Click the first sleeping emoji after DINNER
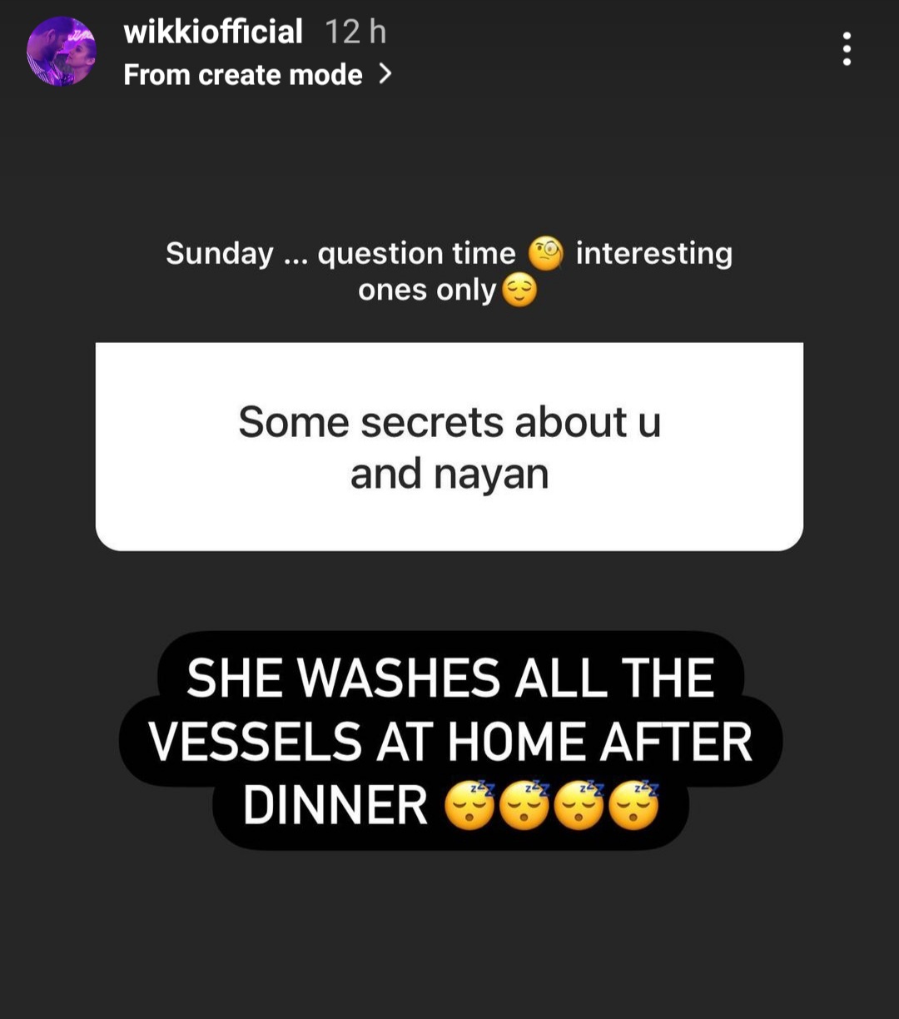Viewport: 899px width, 1019px height. pos(470,806)
